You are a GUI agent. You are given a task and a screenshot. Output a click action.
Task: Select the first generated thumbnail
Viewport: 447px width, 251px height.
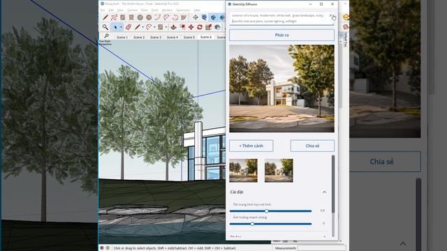(x=243, y=170)
